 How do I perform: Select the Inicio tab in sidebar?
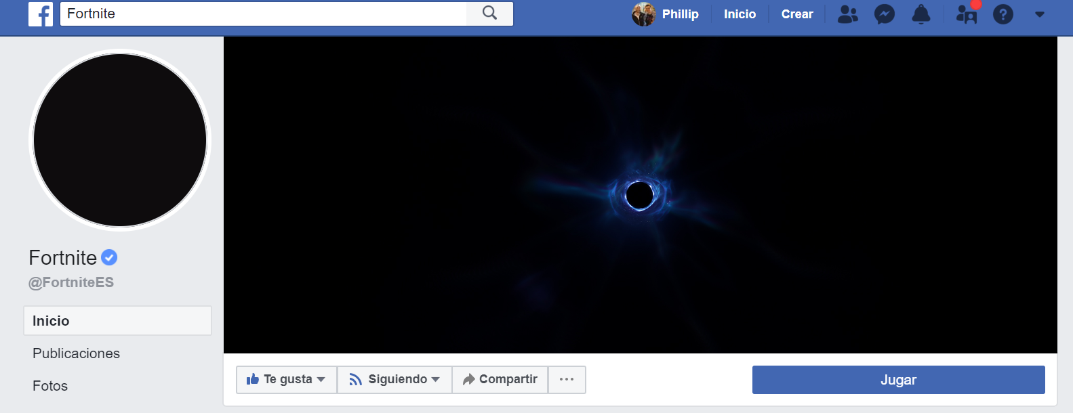[117, 321]
